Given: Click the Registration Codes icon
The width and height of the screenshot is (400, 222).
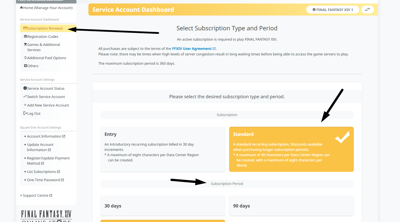Looking at the screenshot, I should pyautogui.click(x=25, y=37).
